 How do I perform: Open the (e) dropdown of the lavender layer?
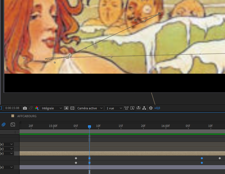(x=7, y=167)
